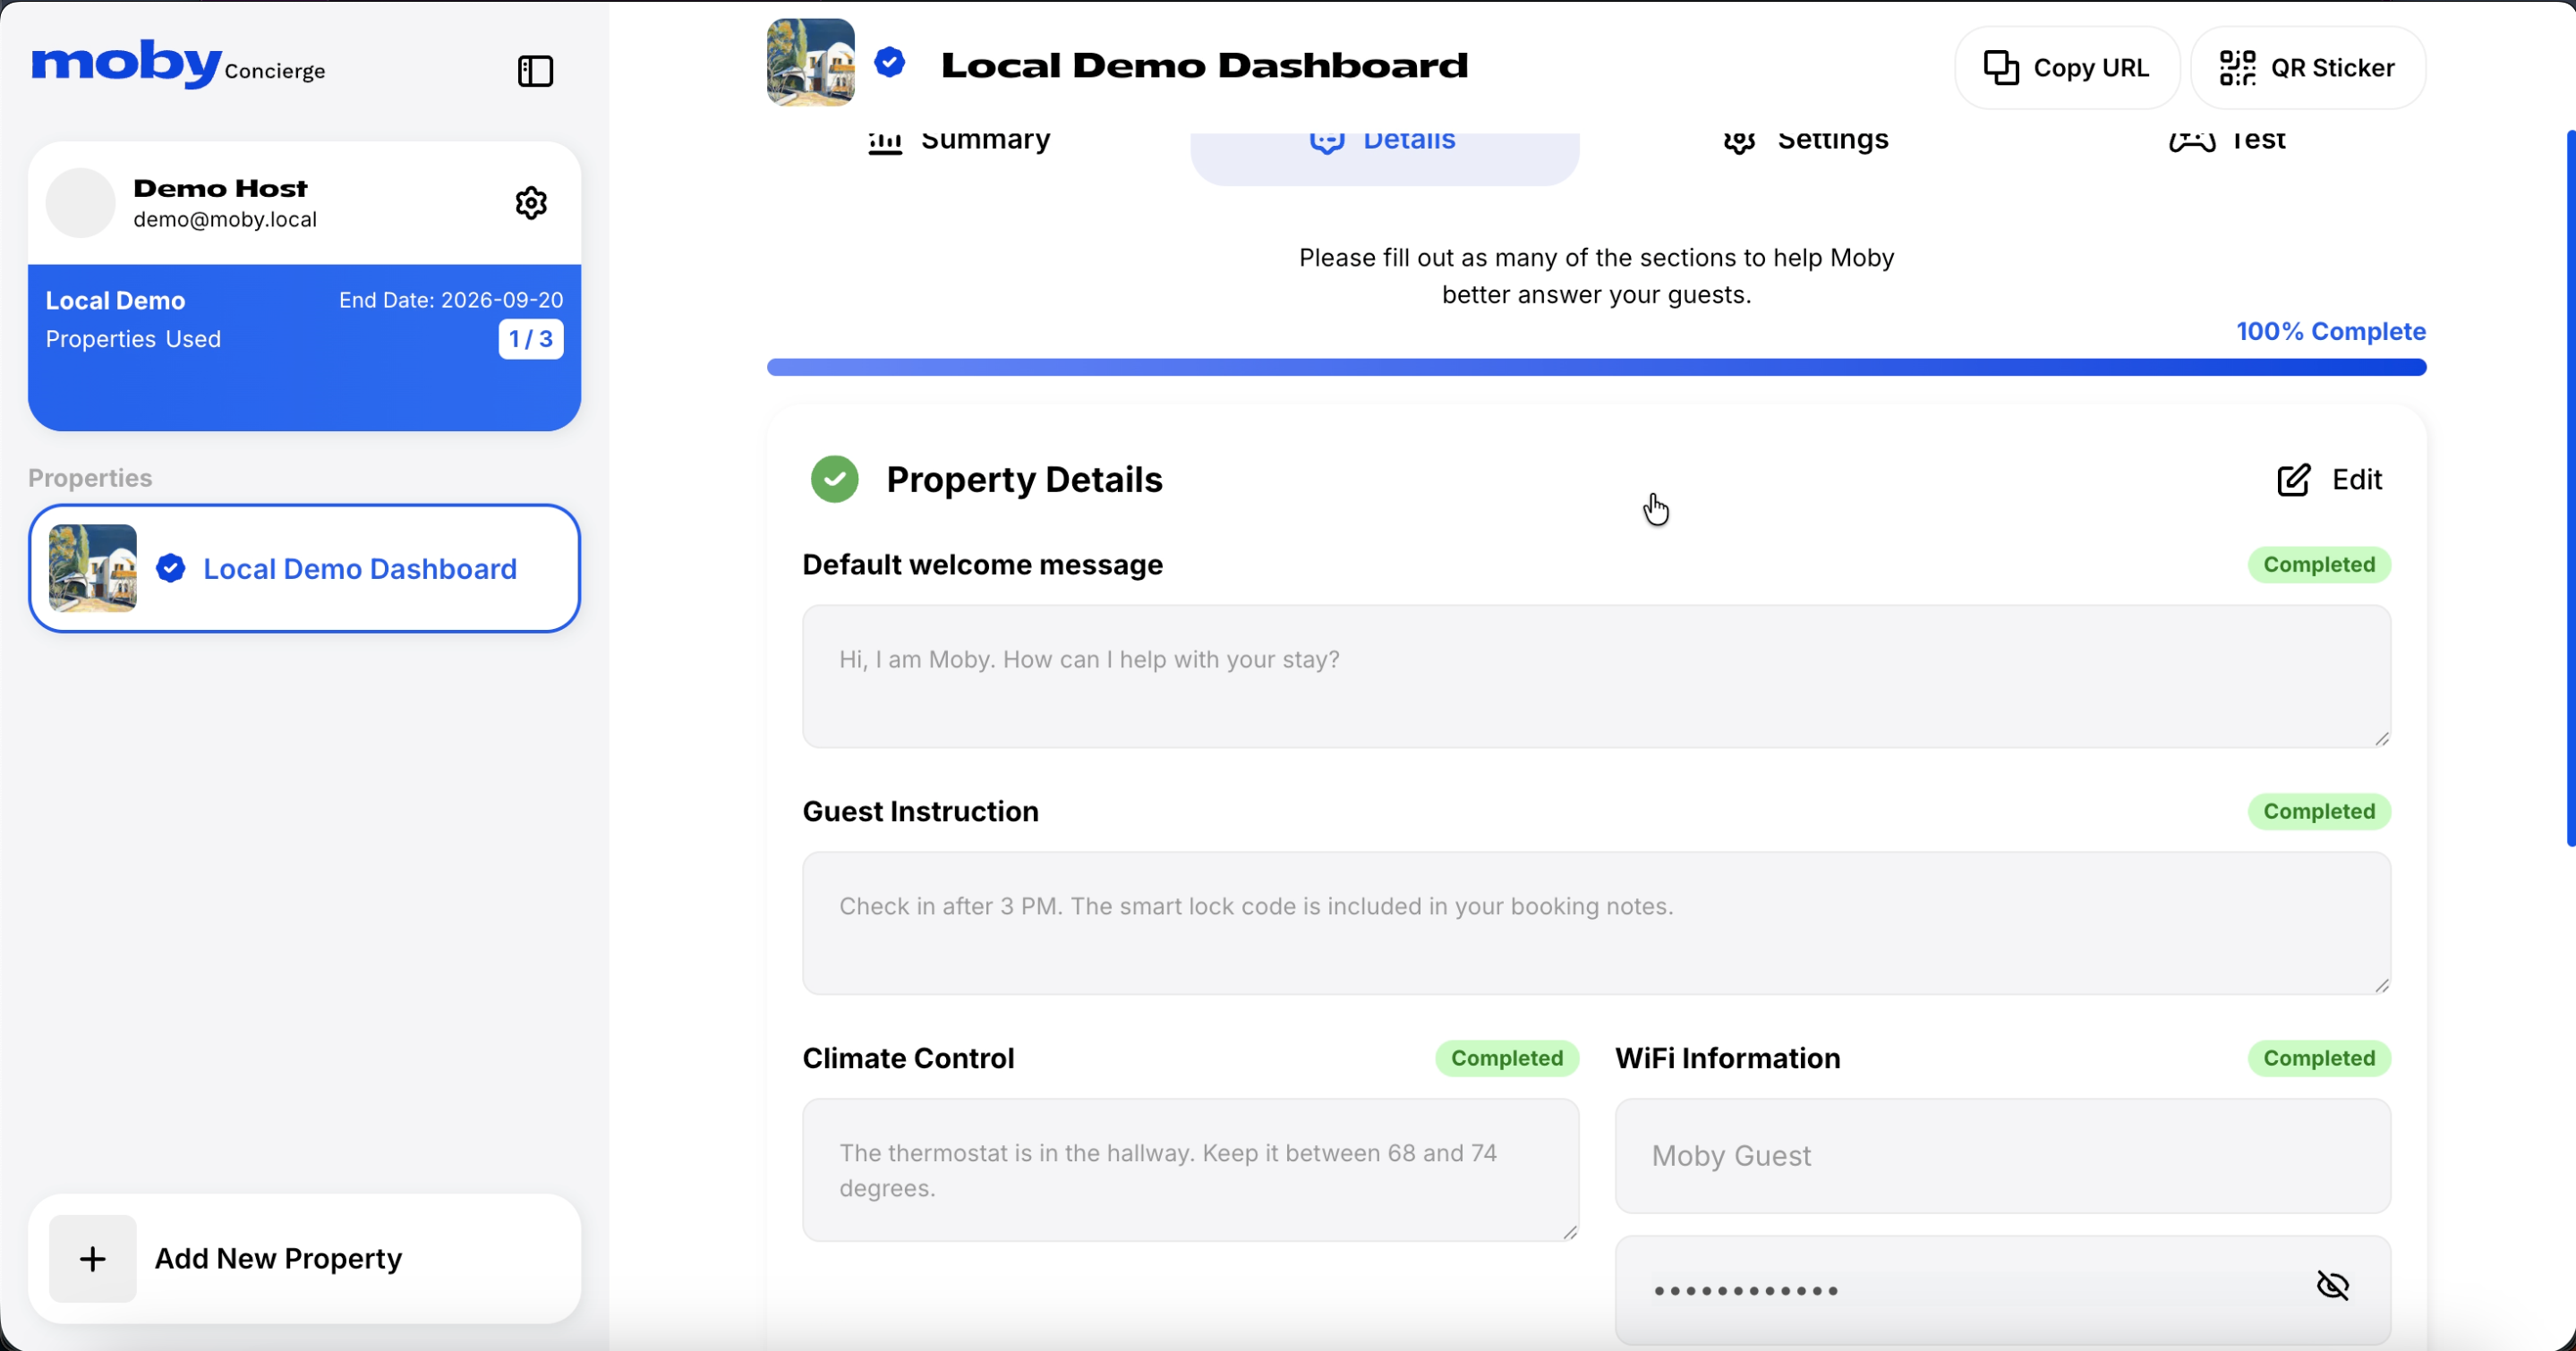Click the Demo Host name text

[220, 188]
